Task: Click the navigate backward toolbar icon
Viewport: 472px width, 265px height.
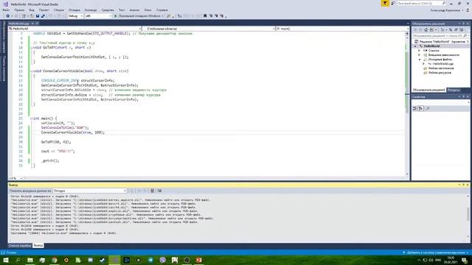Action: 7,16
